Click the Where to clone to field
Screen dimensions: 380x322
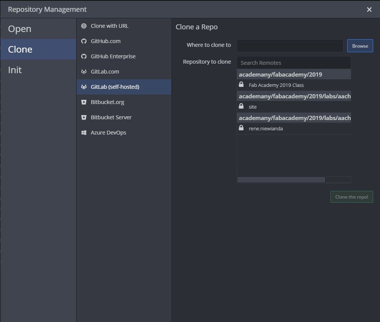(x=290, y=46)
